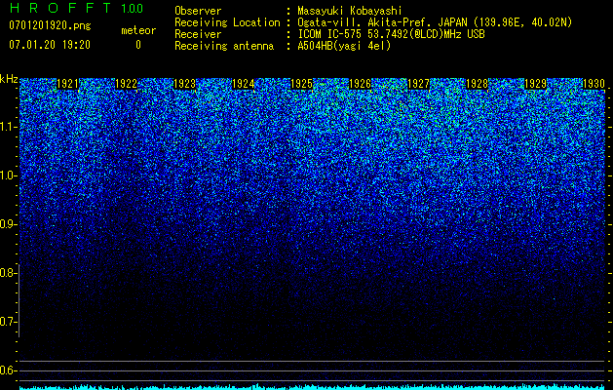
Task: Click the meteor label
Action: tap(138, 30)
